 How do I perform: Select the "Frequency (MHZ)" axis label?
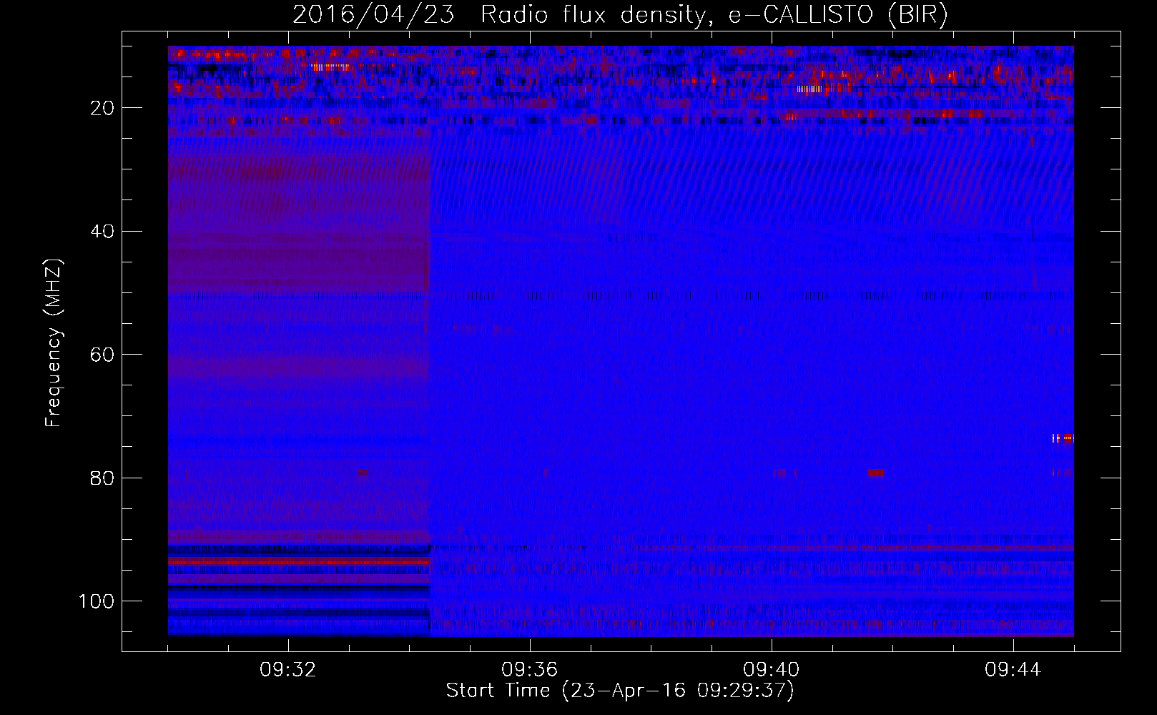pyautogui.click(x=54, y=342)
